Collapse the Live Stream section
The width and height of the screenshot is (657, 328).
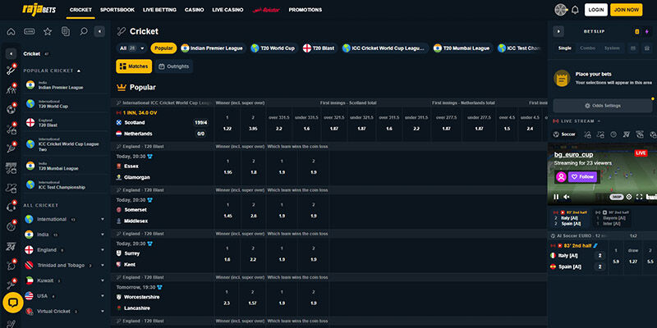pos(599,121)
